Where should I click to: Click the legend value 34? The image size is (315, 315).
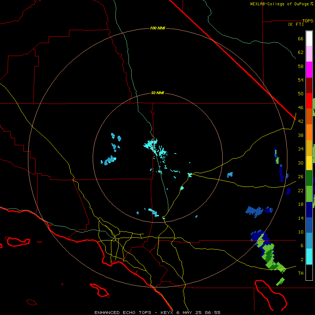coord(301,149)
